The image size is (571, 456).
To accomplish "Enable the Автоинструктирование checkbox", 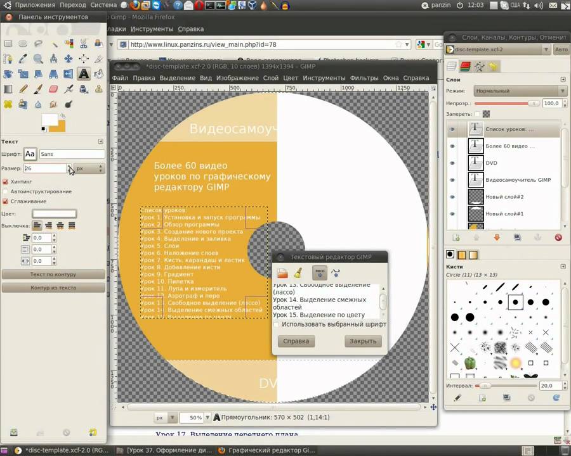I will [x=6, y=191].
